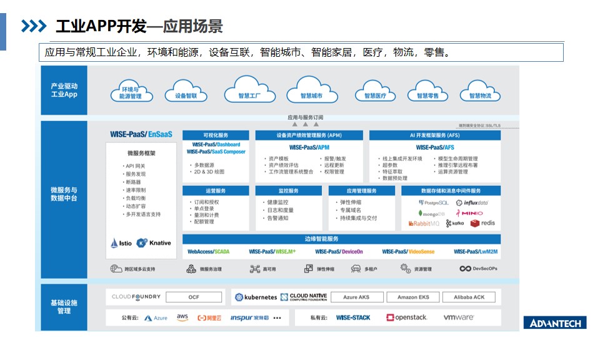The width and height of the screenshot is (600, 337).
Task: Click the WISE-PaaS/WISE.M+ label
Action: [272, 252]
